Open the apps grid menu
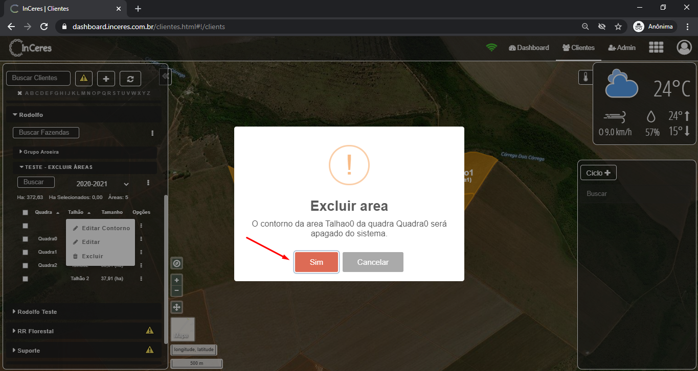The image size is (698, 371). 656,47
